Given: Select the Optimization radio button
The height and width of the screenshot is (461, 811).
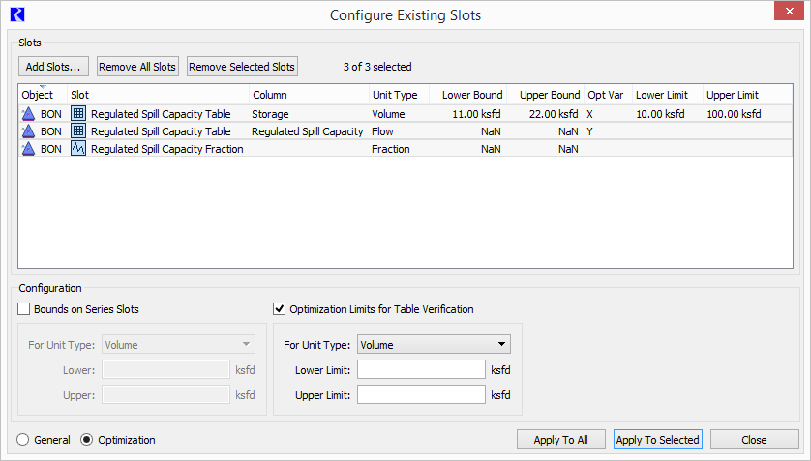Looking at the screenshot, I should [86, 440].
